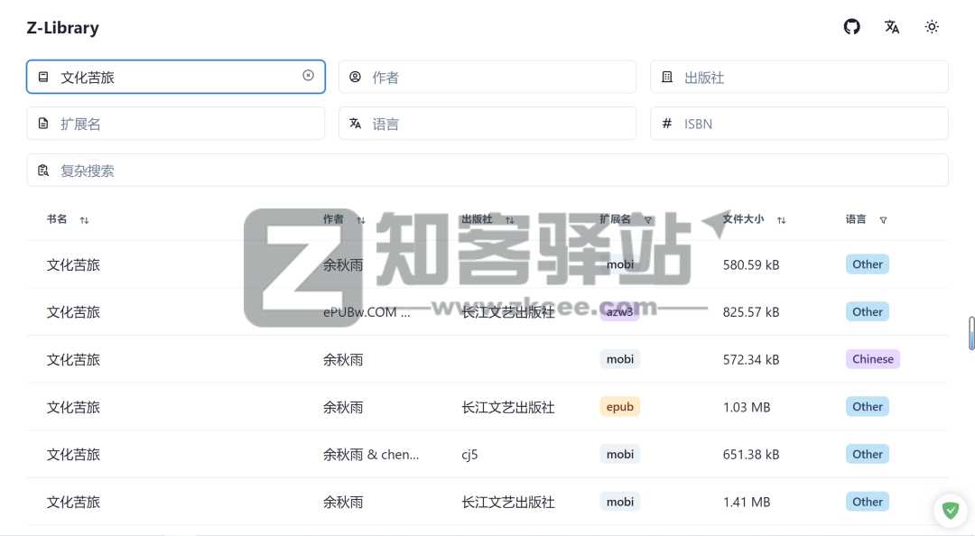Click the search icon in the 复杂搜索 field
This screenshot has height=536, width=975.
click(43, 170)
